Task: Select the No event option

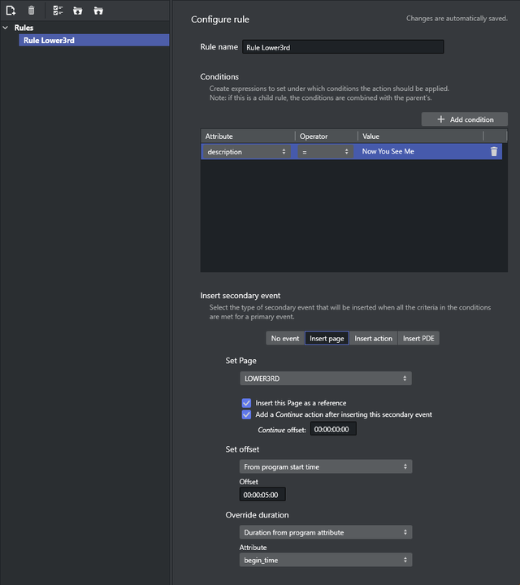Action: coord(284,339)
